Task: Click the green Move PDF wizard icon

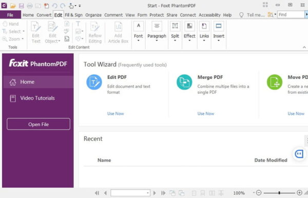Action: (275, 82)
